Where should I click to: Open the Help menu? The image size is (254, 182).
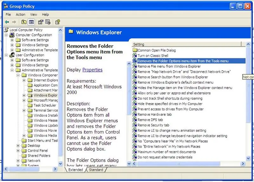tap(45, 14)
